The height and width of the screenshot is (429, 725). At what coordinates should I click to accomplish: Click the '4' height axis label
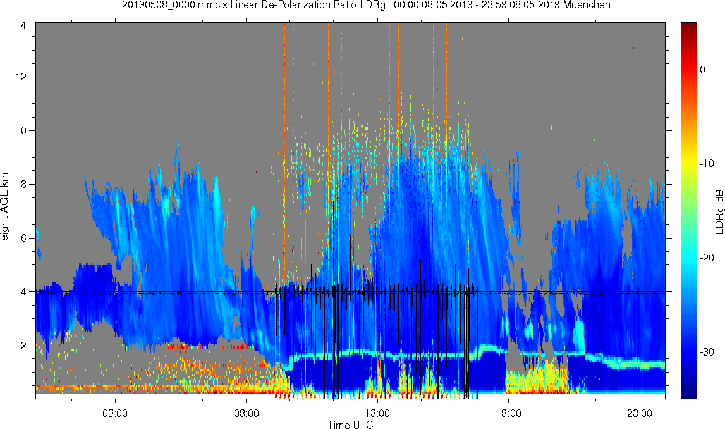click(x=23, y=292)
